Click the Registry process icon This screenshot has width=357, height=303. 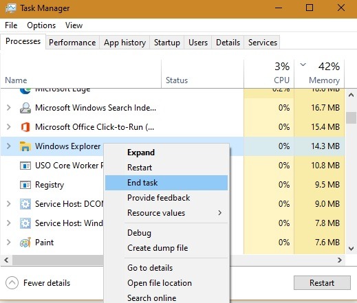(25, 185)
